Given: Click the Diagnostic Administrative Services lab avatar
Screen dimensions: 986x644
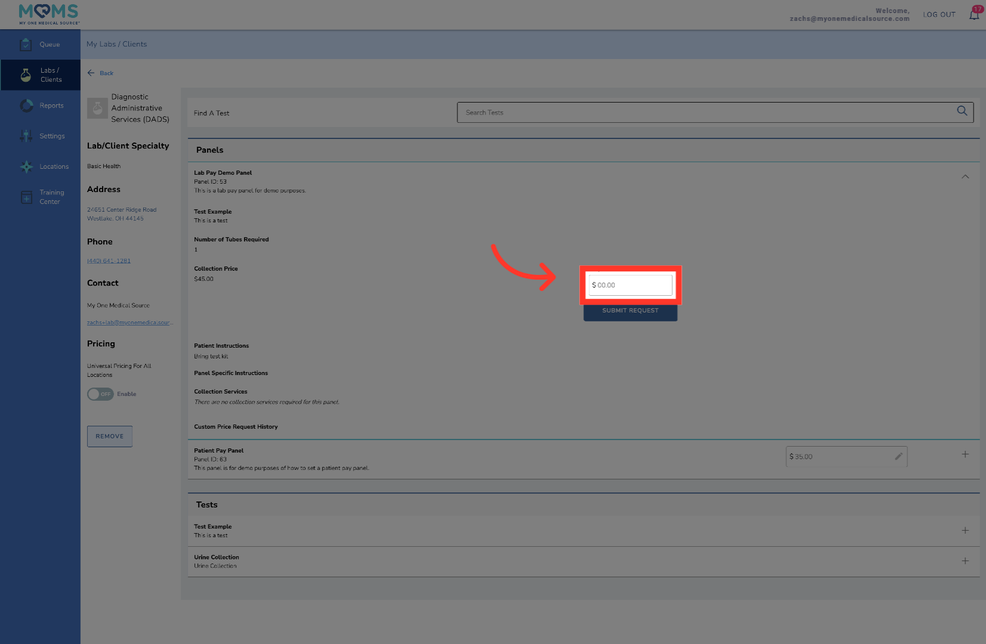Looking at the screenshot, I should click(97, 109).
